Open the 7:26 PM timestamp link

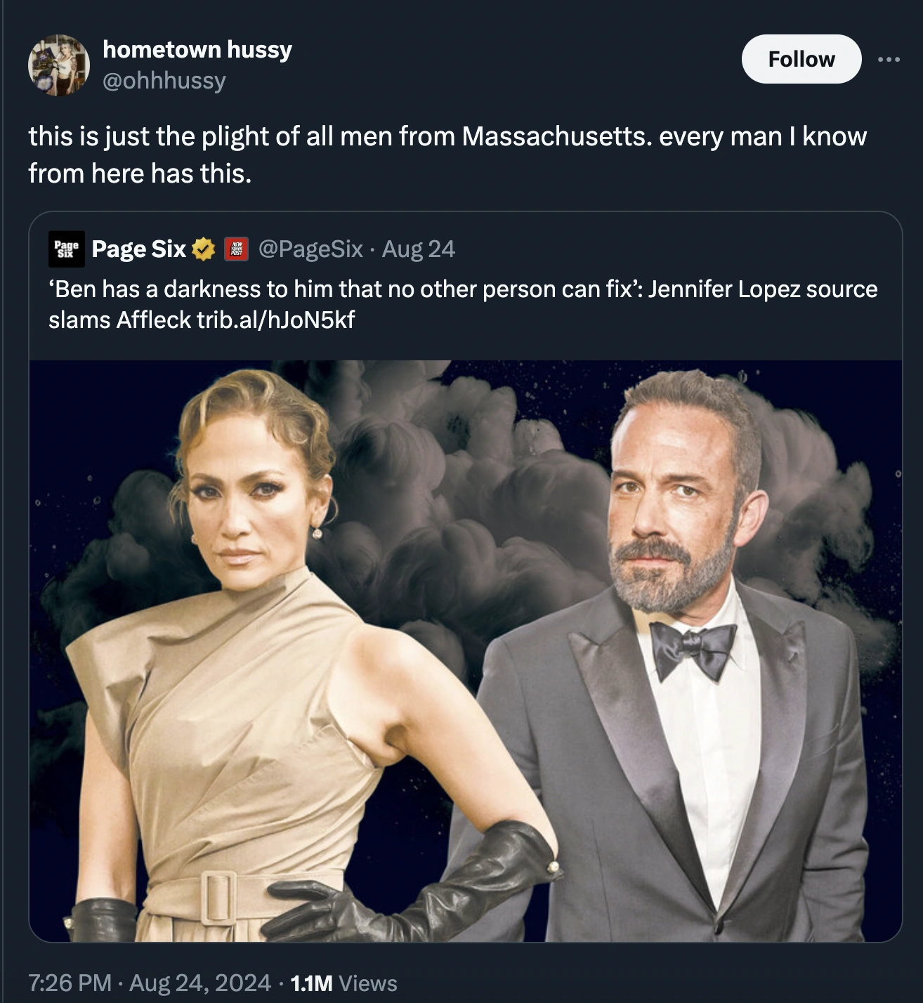pyautogui.click(x=70, y=983)
